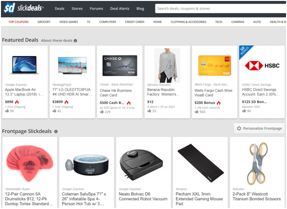This screenshot has width=287, height=209.
Task: Select the Tech category
Action: [219, 22]
